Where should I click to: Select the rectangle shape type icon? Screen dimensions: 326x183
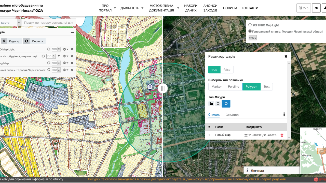(x=218, y=104)
